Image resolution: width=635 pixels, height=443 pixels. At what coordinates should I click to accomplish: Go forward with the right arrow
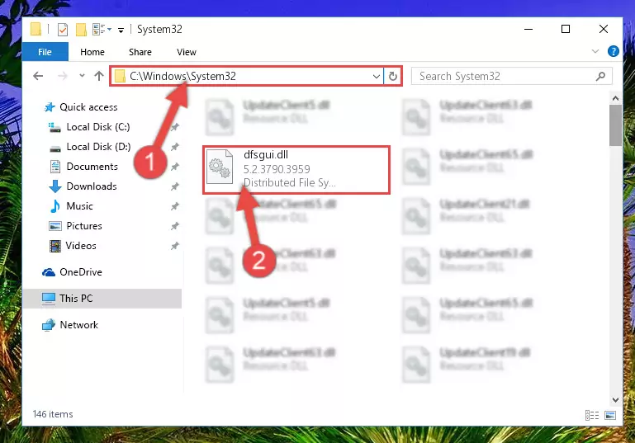click(x=63, y=76)
